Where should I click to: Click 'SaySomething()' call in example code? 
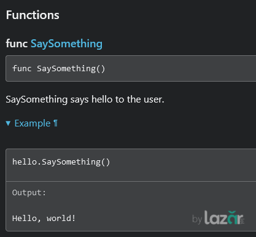pyautogui.click(x=76, y=162)
